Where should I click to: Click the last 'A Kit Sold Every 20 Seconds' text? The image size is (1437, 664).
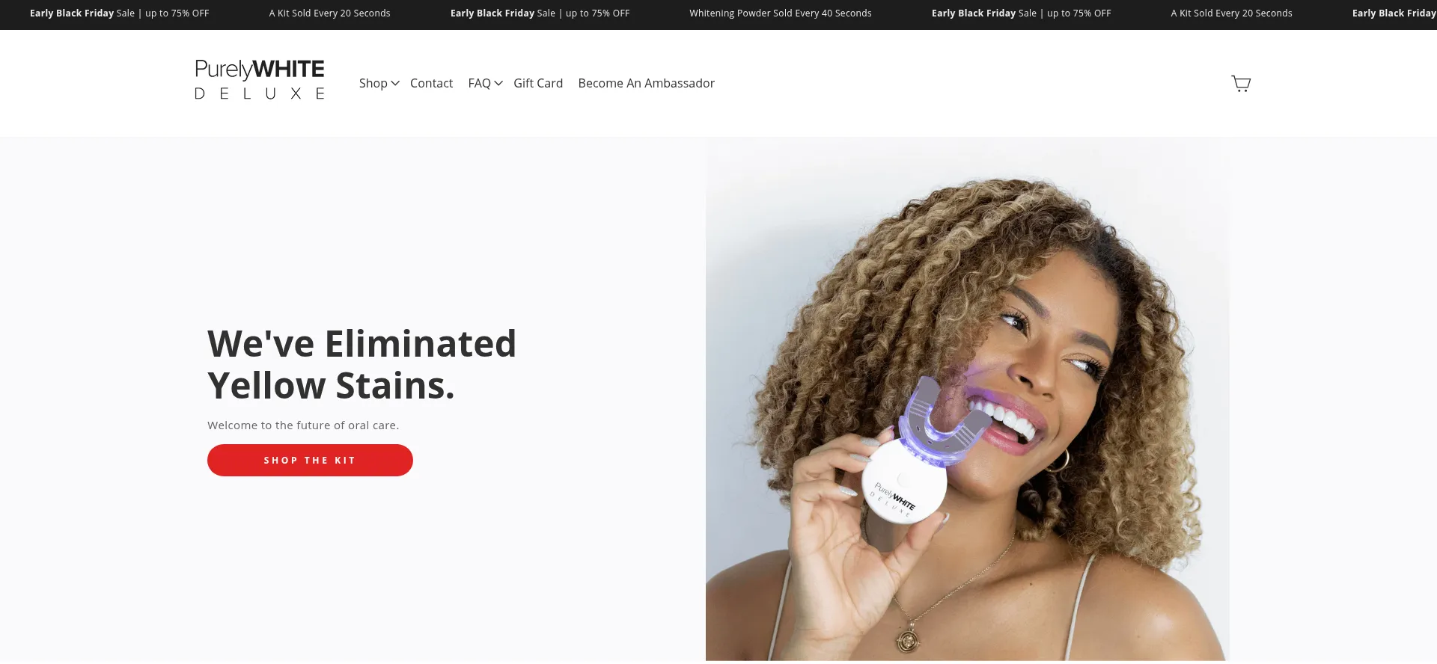(1231, 13)
